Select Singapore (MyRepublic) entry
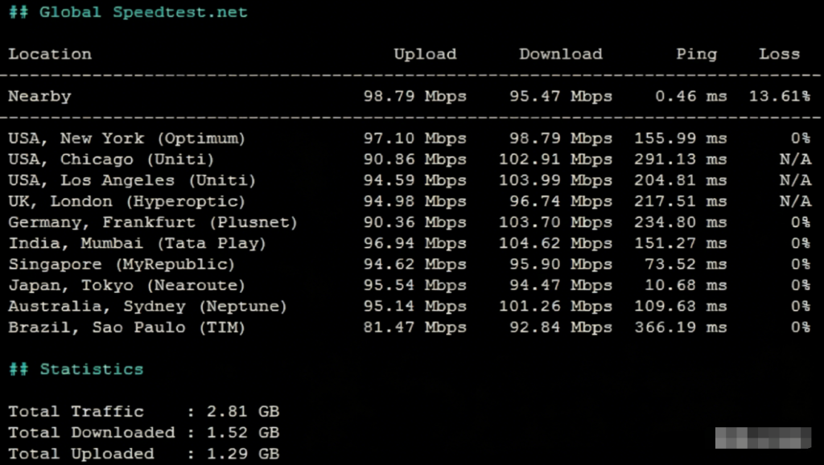824x465 pixels. click(122, 264)
